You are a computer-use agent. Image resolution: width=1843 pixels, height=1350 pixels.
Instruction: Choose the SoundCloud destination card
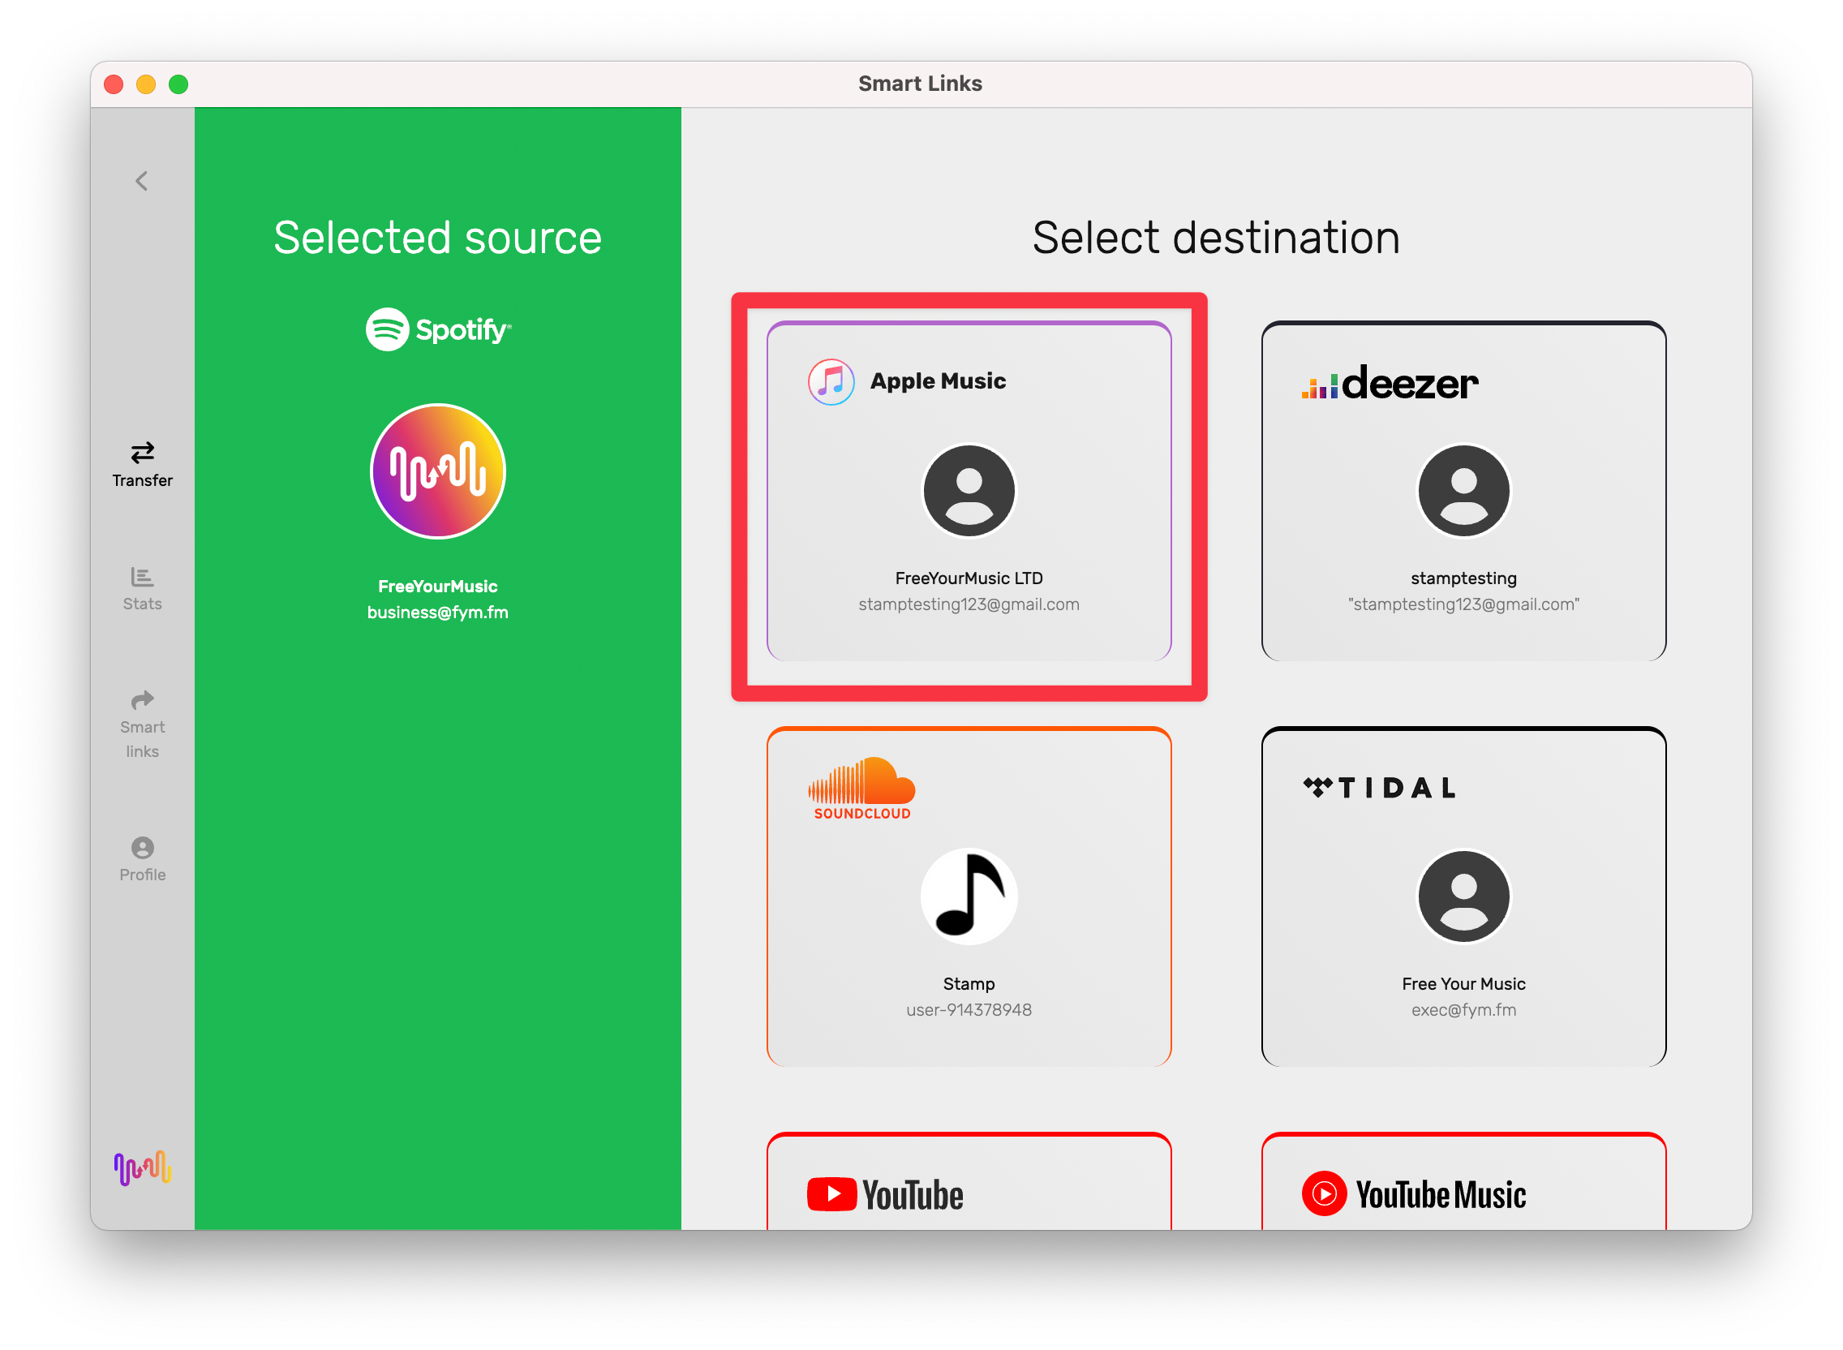(969, 896)
